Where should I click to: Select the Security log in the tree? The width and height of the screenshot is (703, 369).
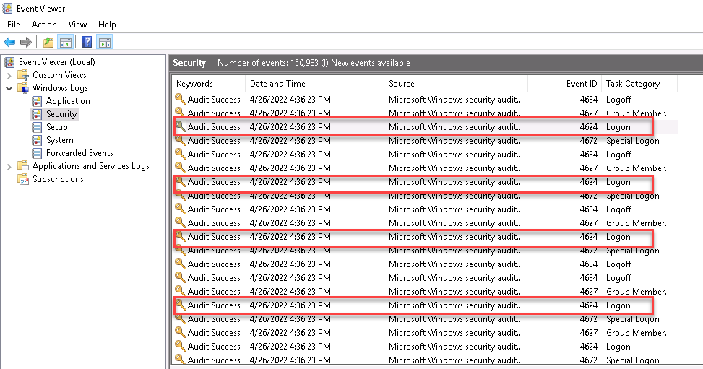click(61, 114)
